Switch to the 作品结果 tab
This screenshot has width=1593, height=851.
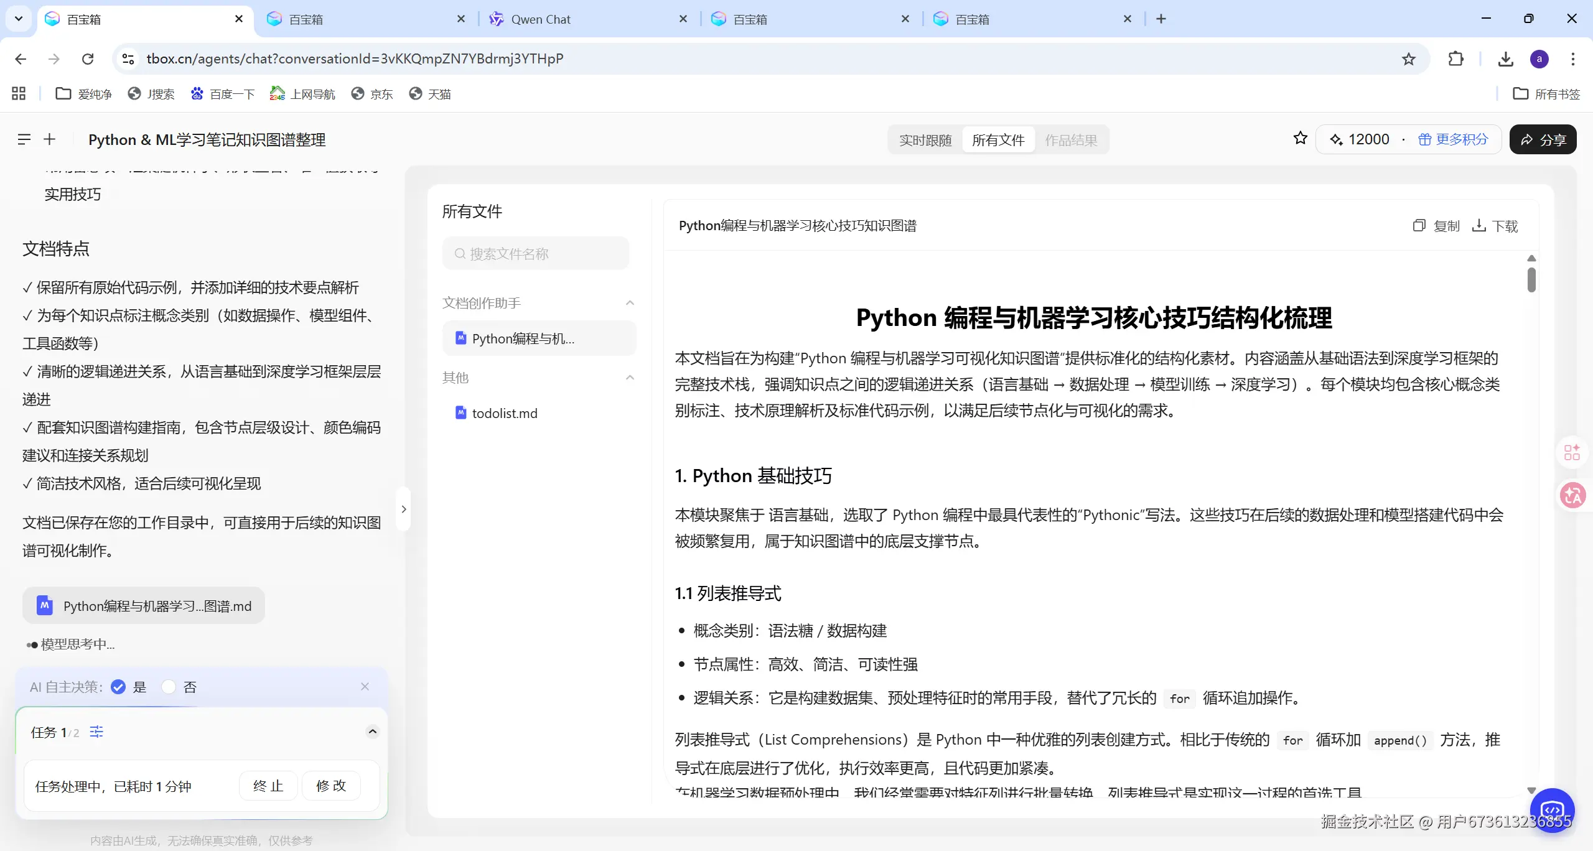[x=1071, y=140]
